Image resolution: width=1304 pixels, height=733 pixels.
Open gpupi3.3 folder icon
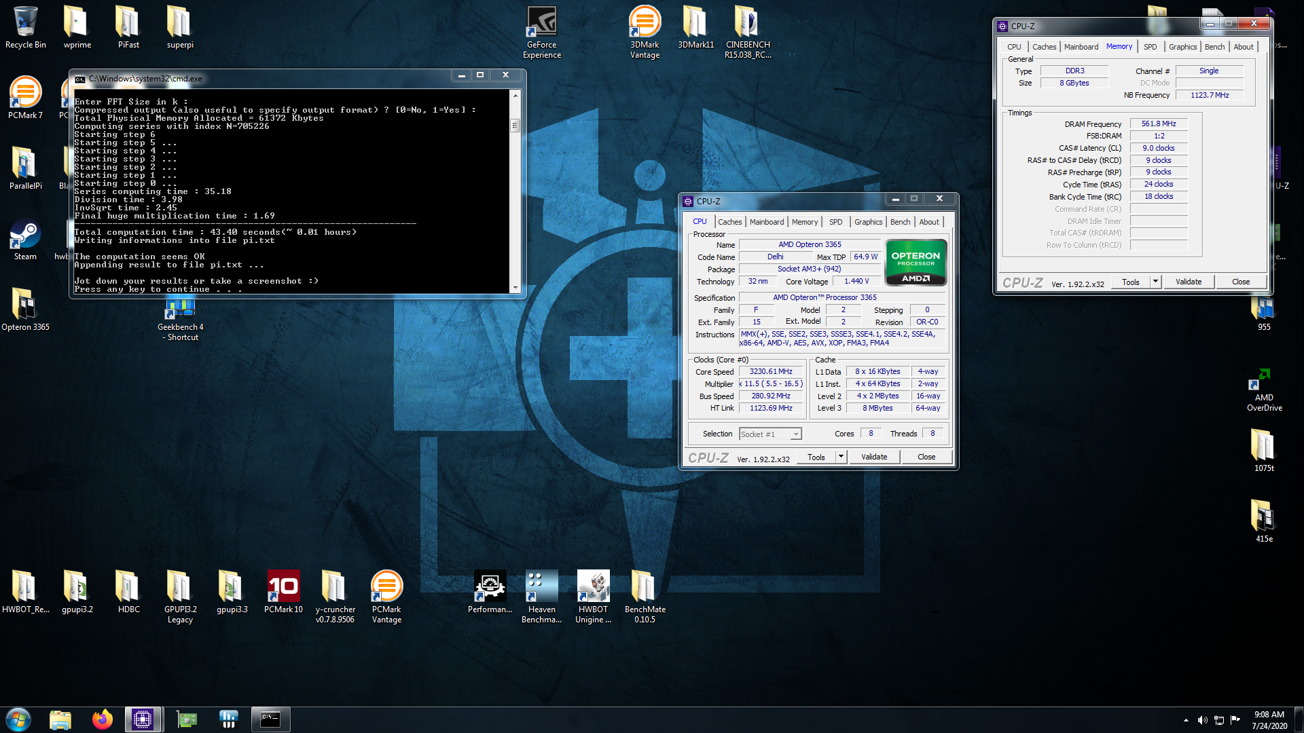232,592
